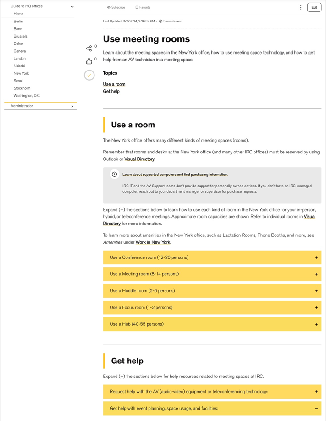This screenshot has width=326, height=421.
Task: Select New York in the sidebar
Action: point(21,73)
